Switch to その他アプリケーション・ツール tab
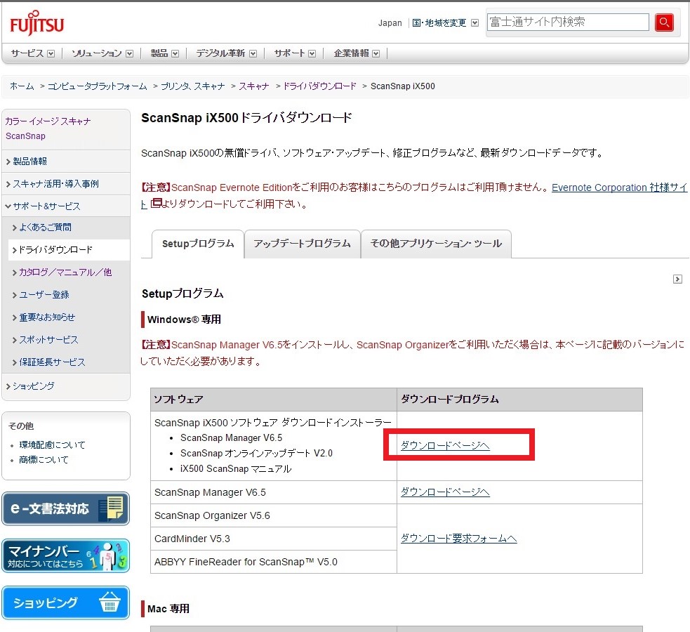 tap(436, 244)
